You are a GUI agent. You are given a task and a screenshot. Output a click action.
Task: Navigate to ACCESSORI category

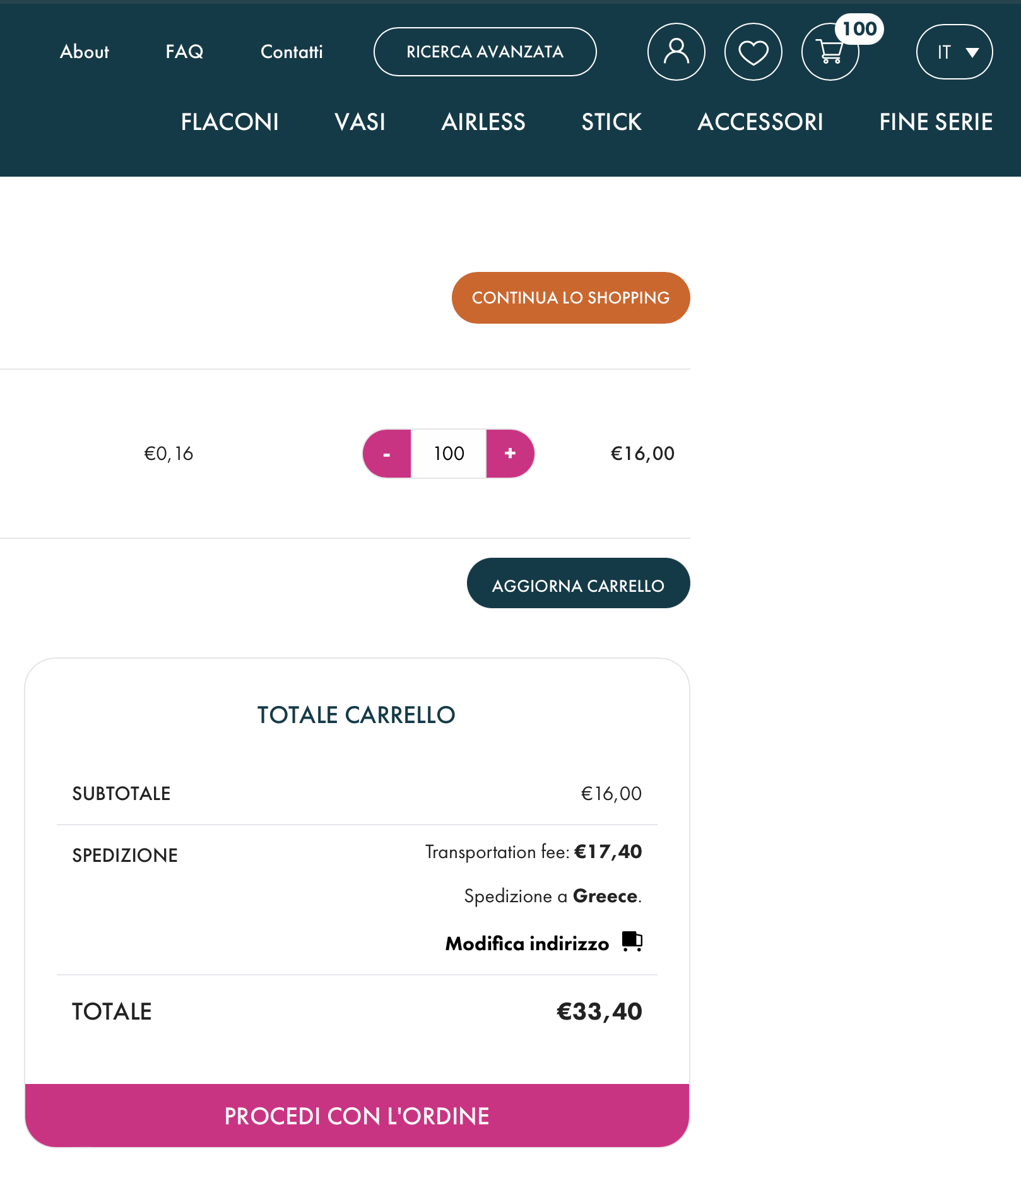pos(760,122)
